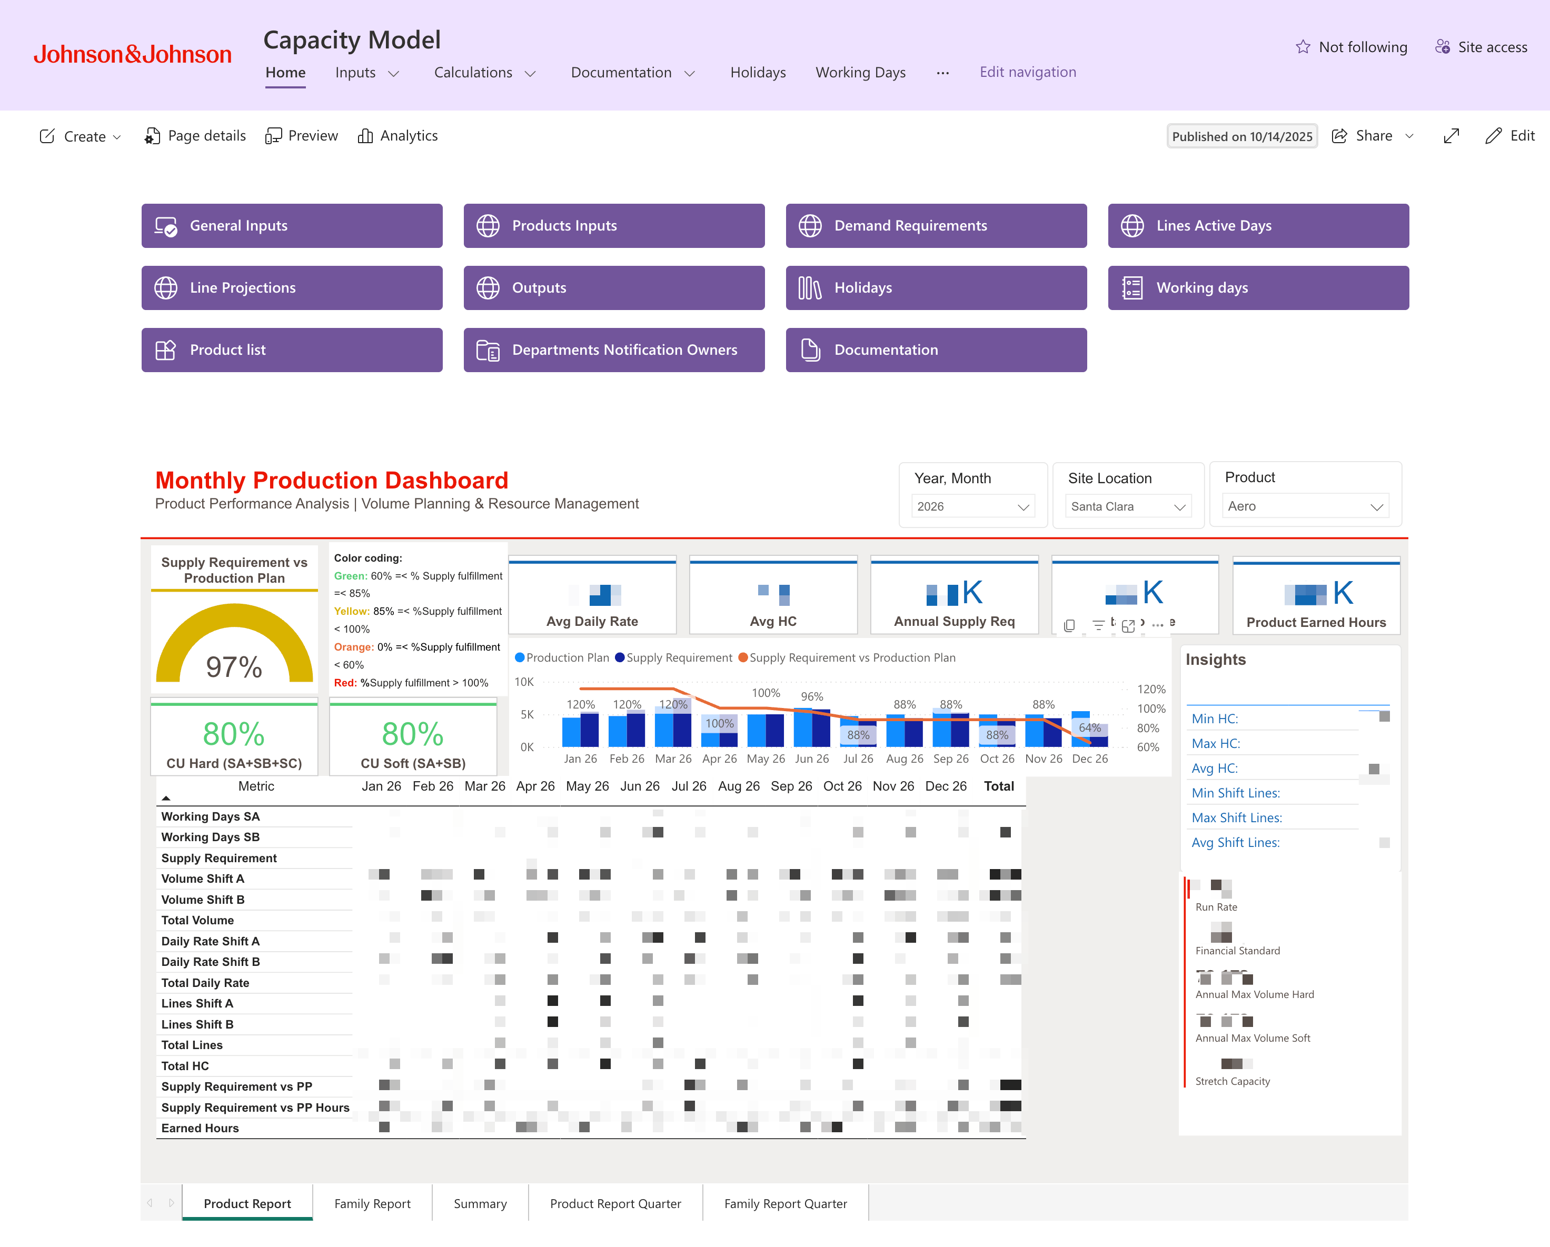Open the Working days tile

(1258, 288)
